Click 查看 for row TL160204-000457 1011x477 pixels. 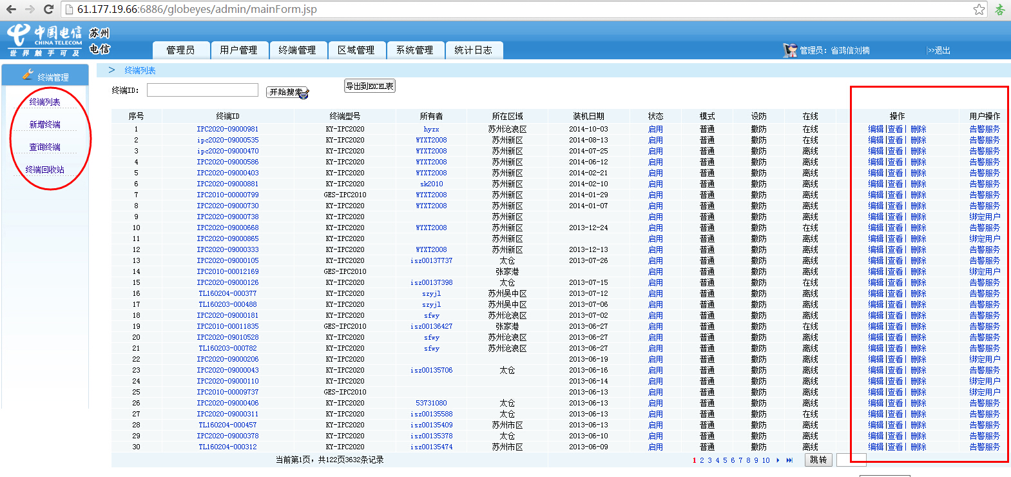click(895, 425)
